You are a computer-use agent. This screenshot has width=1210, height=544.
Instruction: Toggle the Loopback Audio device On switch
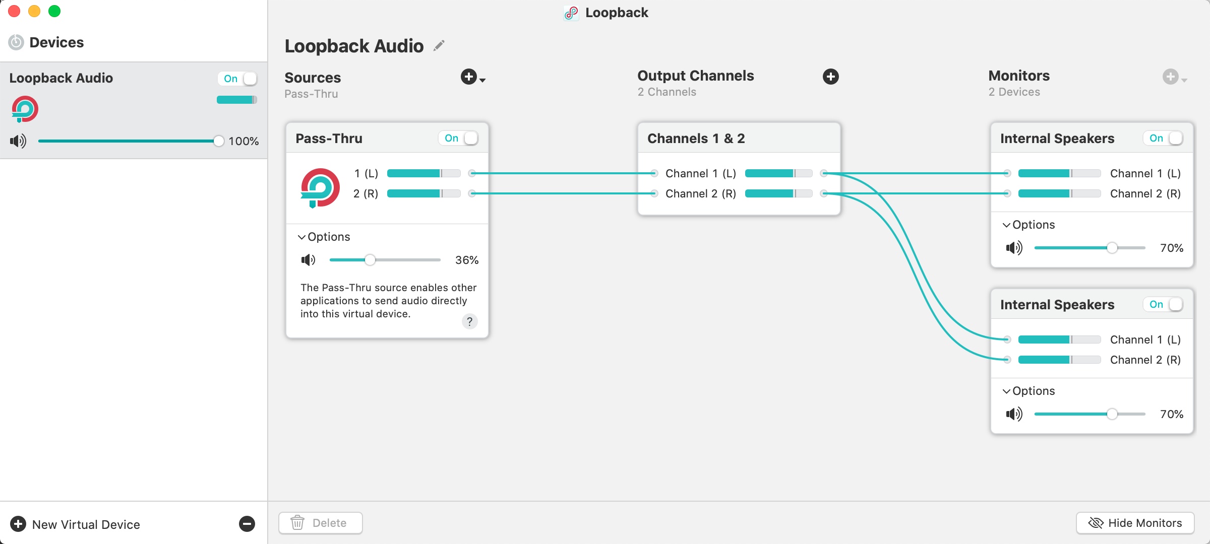[x=237, y=79]
